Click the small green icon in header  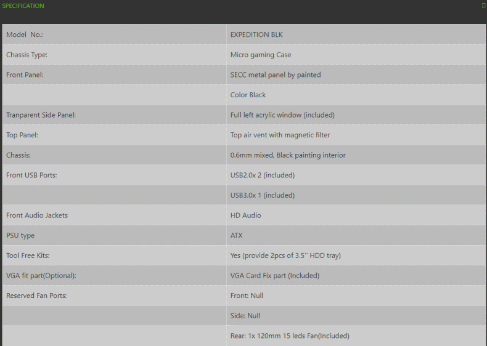[x=483, y=6]
